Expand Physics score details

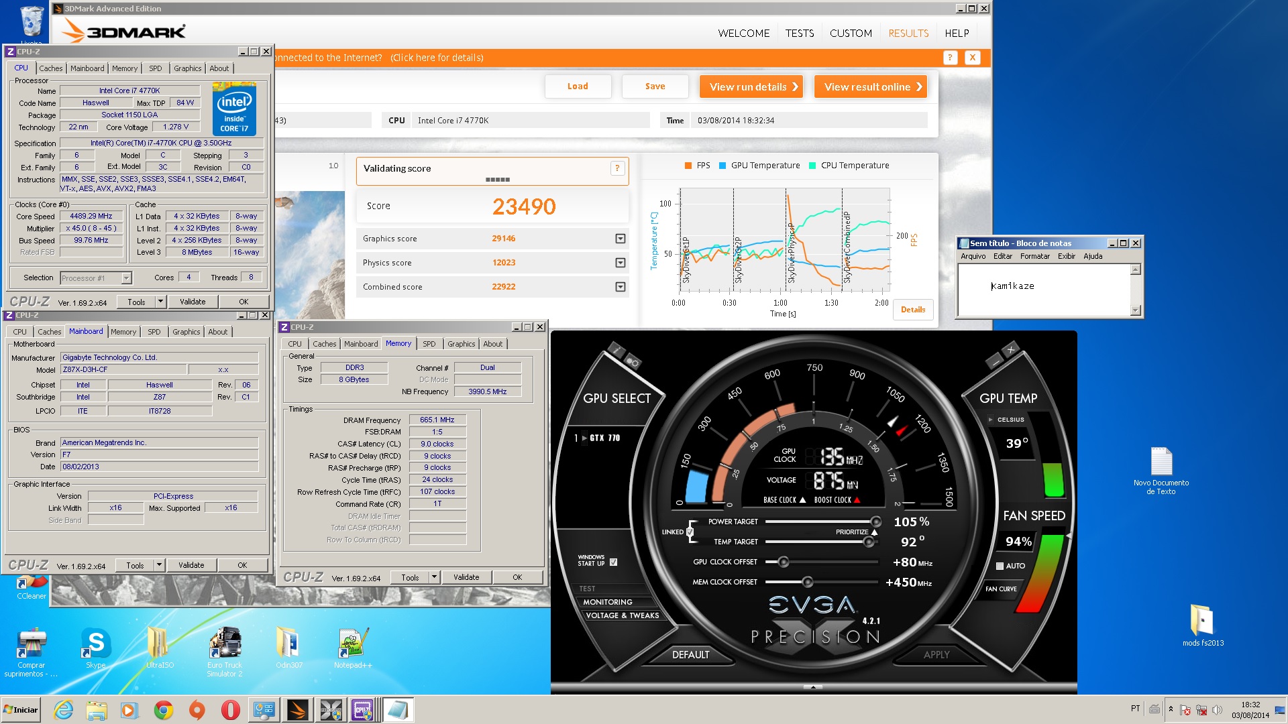pyautogui.click(x=620, y=263)
